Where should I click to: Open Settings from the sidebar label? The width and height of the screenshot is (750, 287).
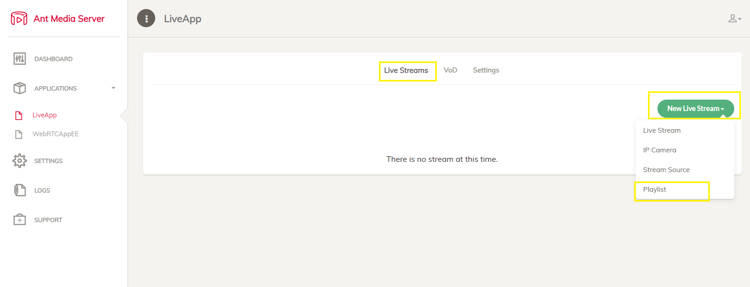48,161
